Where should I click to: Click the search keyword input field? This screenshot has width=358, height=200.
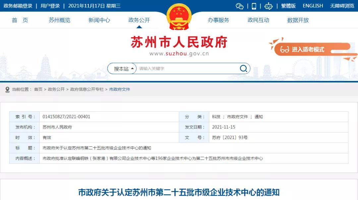click(187, 69)
